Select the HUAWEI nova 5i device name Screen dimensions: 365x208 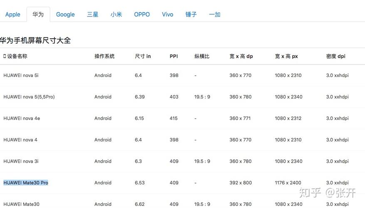pyautogui.click(x=21, y=75)
